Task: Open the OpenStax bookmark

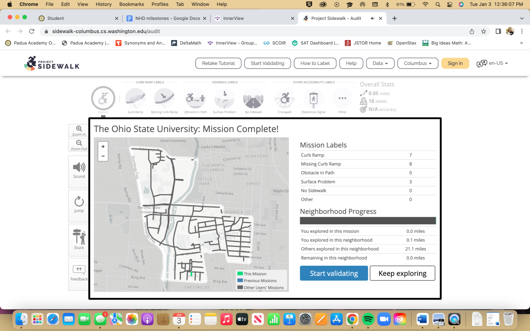Action: pos(402,43)
